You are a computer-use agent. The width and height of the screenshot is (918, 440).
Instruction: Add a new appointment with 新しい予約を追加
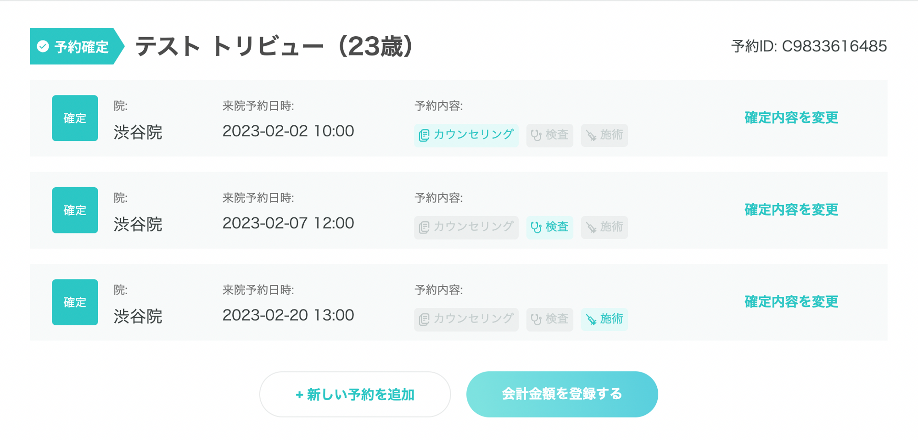pyautogui.click(x=355, y=394)
